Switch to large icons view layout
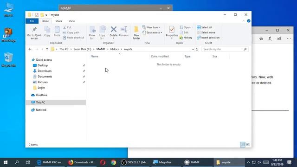This screenshot has height=167, width=297. tap(248, 145)
